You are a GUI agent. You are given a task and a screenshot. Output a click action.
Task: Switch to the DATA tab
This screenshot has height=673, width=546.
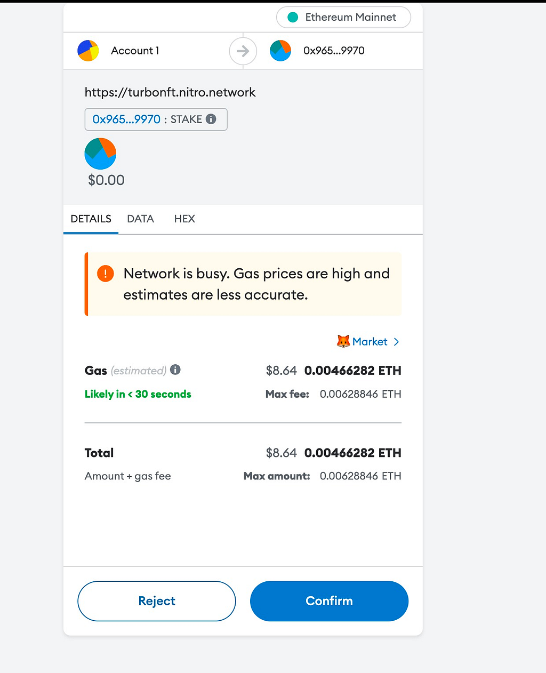140,219
